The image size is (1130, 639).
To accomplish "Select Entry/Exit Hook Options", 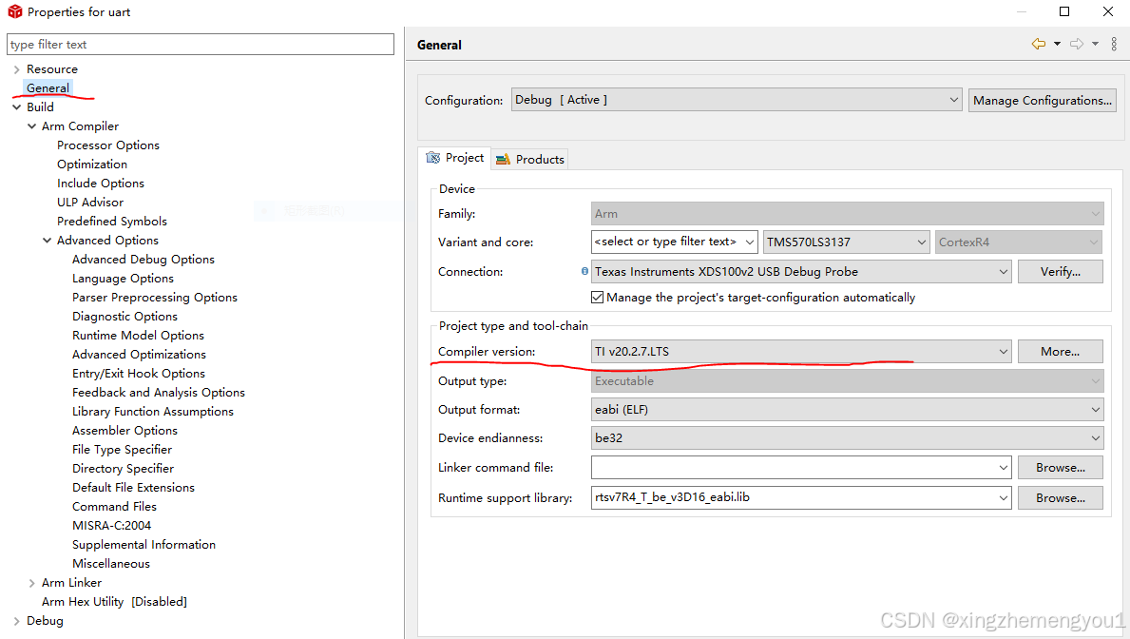I will pyautogui.click(x=139, y=374).
